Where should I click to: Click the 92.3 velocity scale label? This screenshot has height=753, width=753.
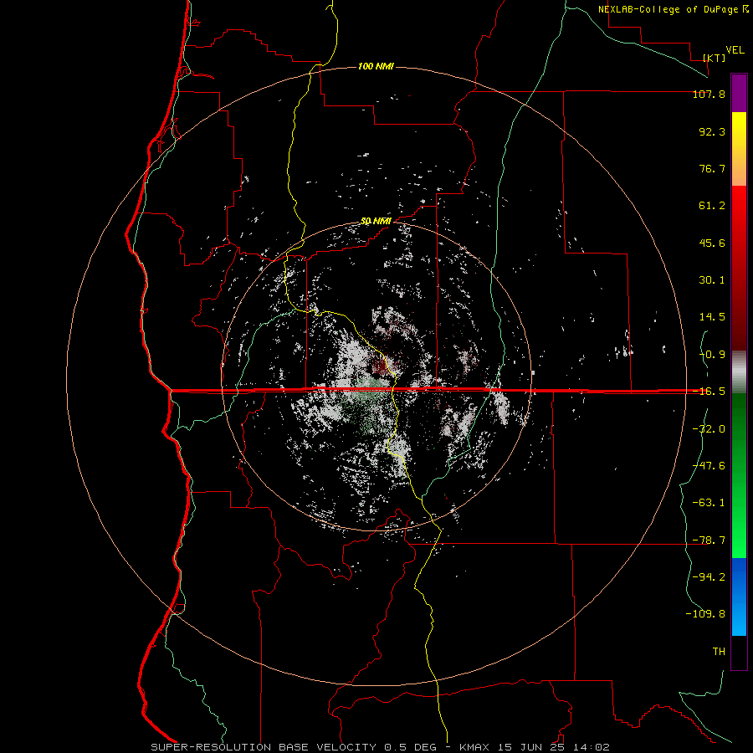(x=712, y=131)
